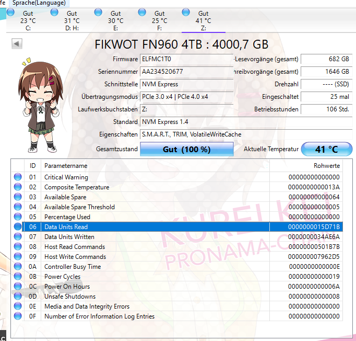Image resolution: width=356 pixels, height=341 pixels.
Task: Click the FIKWOT FN960 4TB title
Action: click(182, 44)
